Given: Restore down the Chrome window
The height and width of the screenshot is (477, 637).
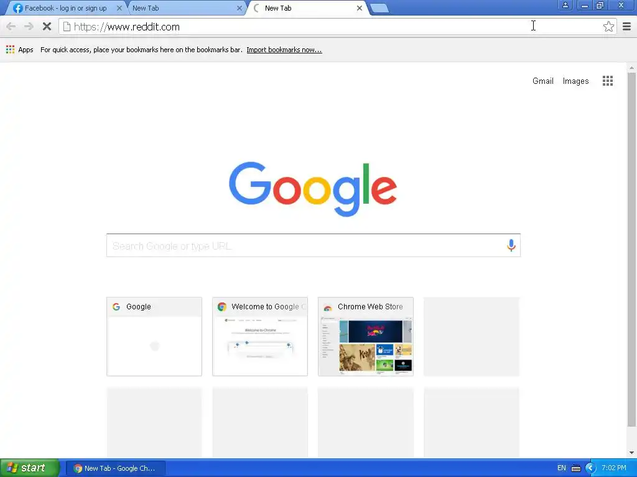Looking at the screenshot, I should pos(600,5).
